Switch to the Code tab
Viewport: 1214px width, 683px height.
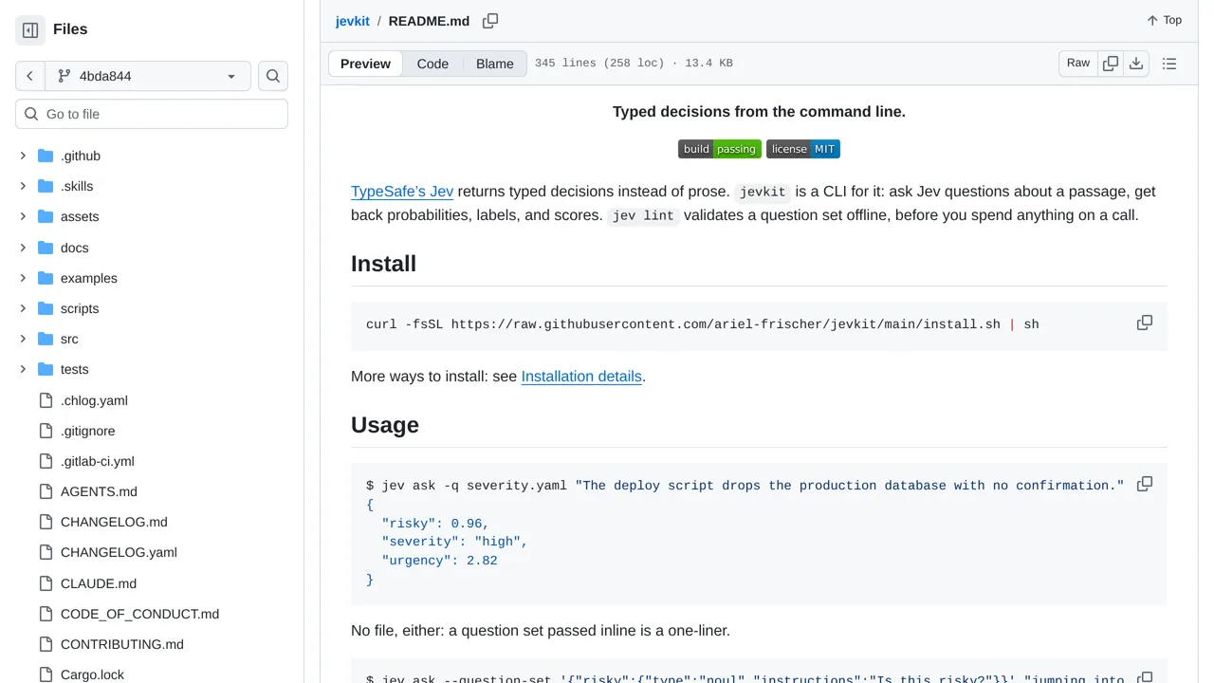coord(432,64)
